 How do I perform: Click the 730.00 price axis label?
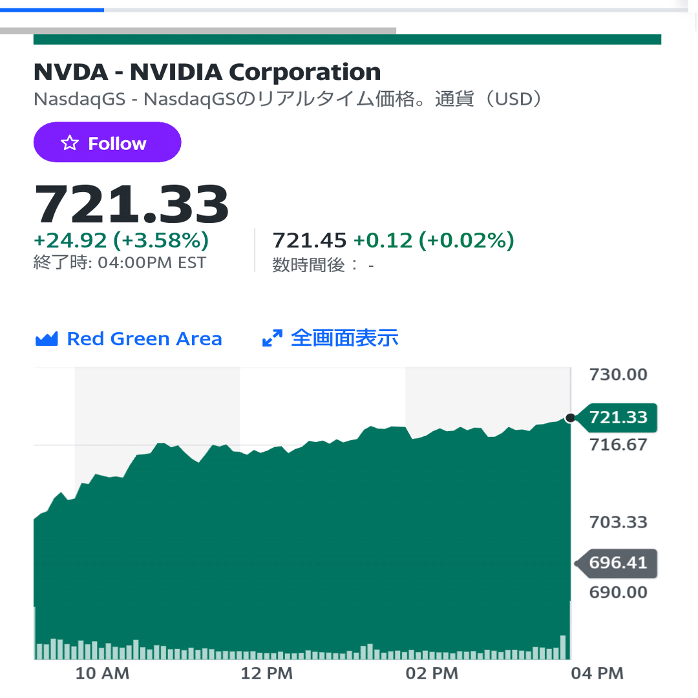point(618,374)
